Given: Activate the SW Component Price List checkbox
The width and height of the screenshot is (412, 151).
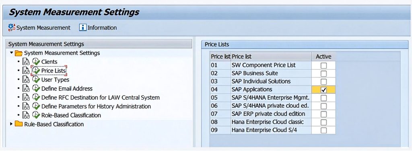Looking at the screenshot, I should coord(324,65).
